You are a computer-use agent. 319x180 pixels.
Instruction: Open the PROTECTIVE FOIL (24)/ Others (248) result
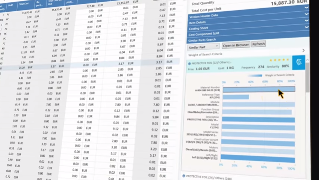tap(209, 177)
